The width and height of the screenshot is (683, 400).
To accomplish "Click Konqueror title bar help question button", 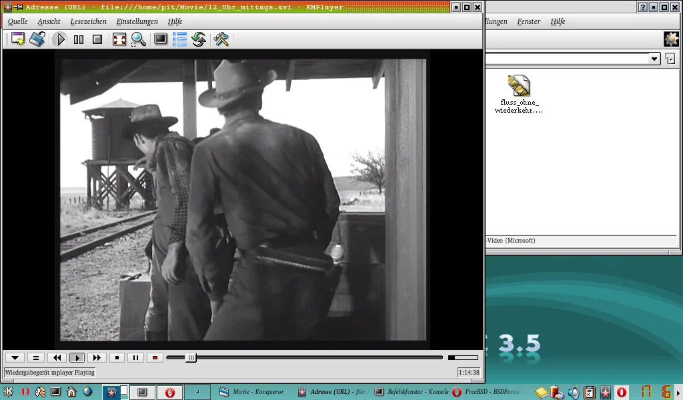I will pyautogui.click(x=643, y=7).
